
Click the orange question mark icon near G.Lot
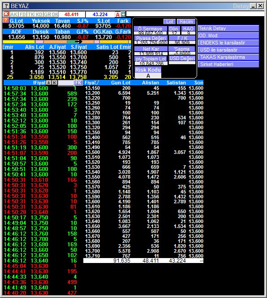6,20
